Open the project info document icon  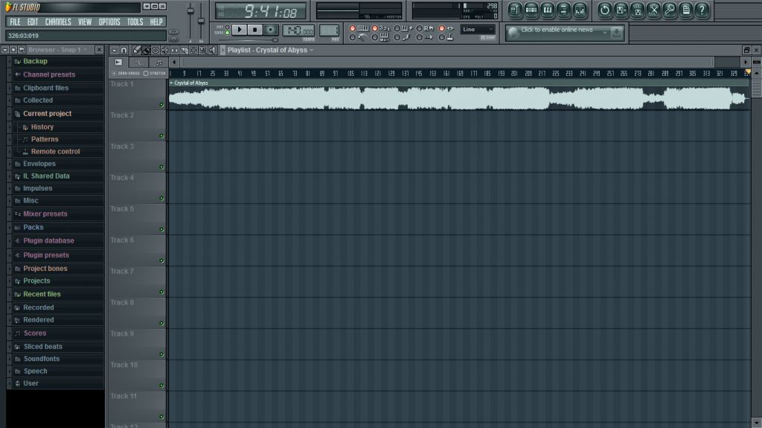coord(685,10)
